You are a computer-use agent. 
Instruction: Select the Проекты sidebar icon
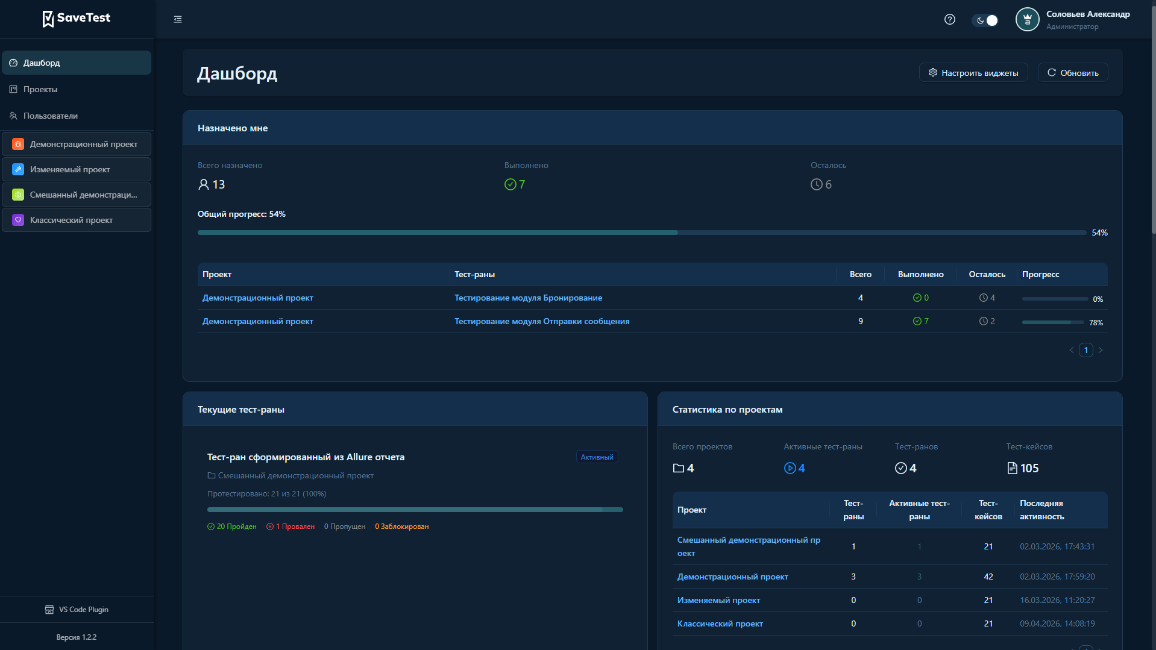[13, 89]
